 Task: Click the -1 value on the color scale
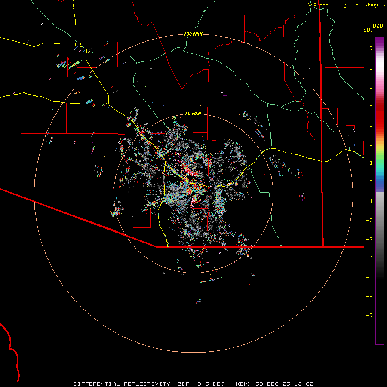coord(369,201)
